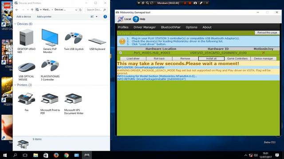Open the Help question mark icon
This screenshot has height=159, width=284.
coord(136,19)
